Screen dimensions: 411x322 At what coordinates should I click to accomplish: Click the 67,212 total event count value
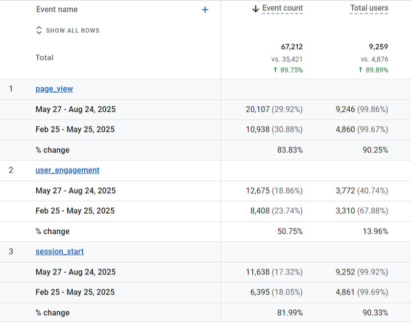291,47
